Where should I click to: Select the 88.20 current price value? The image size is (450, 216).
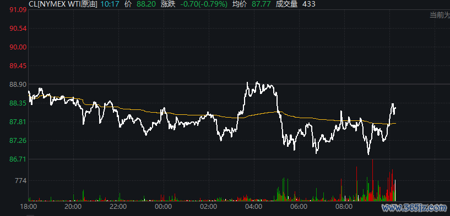coord(147,4)
